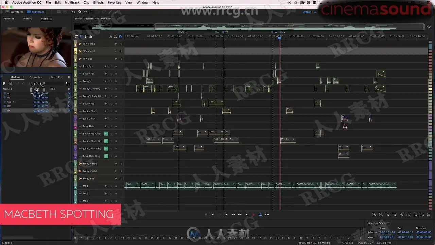Mute the Josh F/s track
This screenshot has height=245, width=435.
point(106,66)
